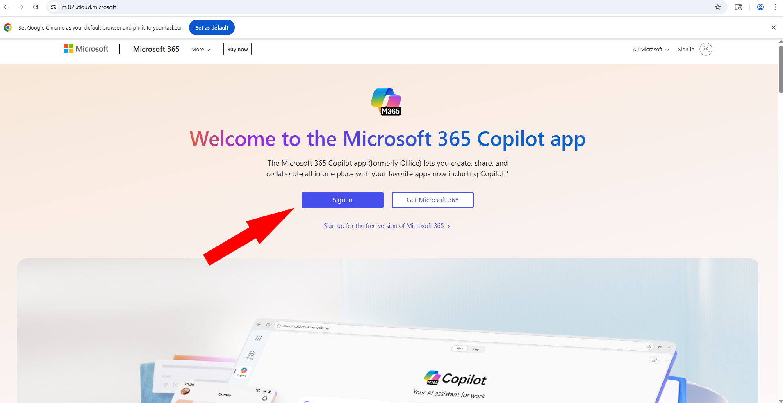This screenshot has width=783, height=403.
Task: Click the Set as default button
Action: [x=212, y=27]
